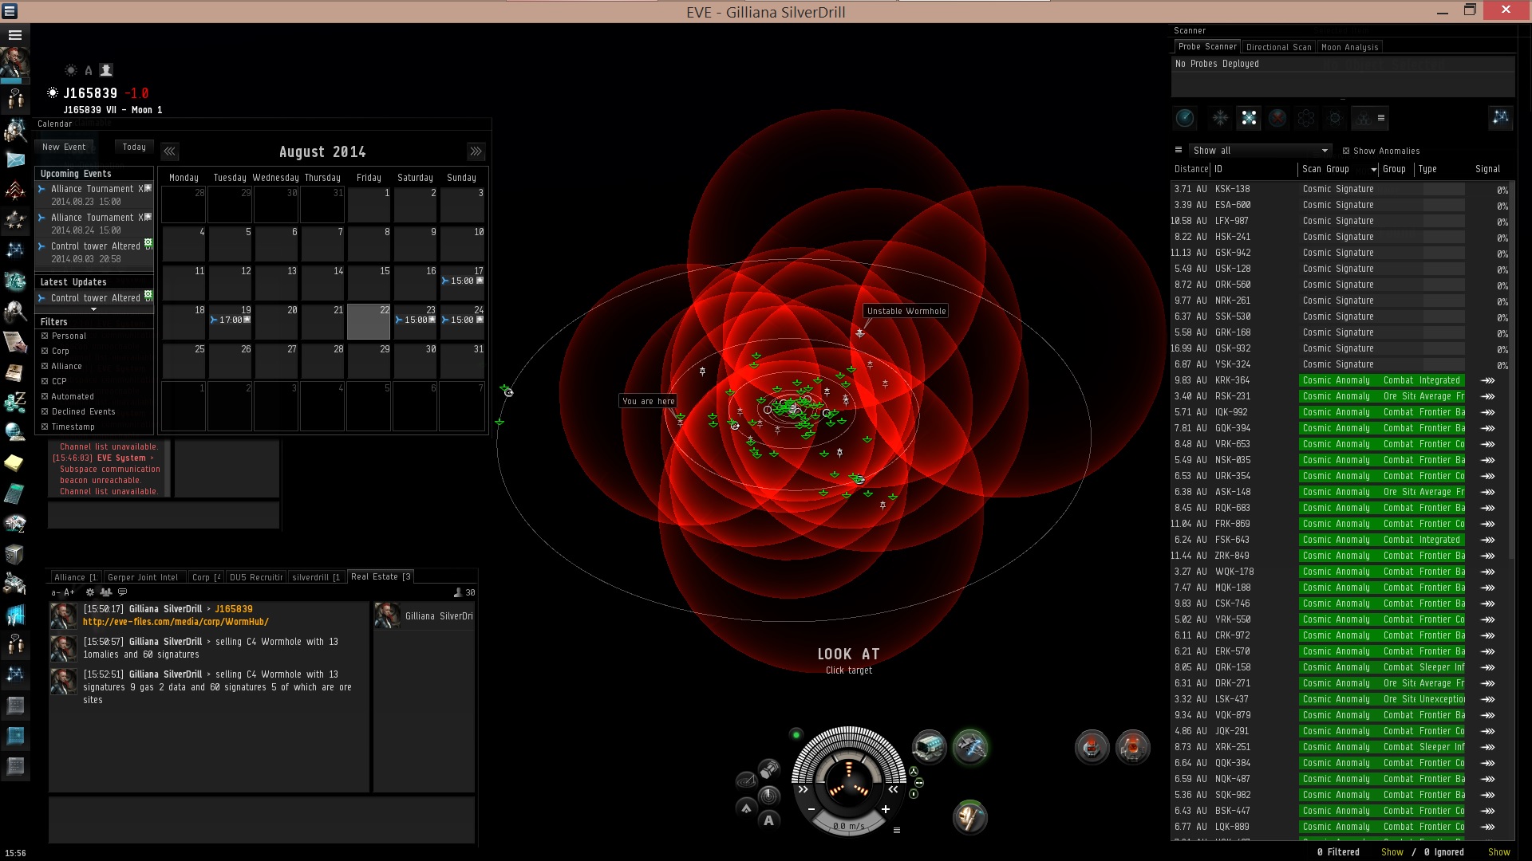
Task: Open the Show all filter dropdown
Action: click(1260, 151)
